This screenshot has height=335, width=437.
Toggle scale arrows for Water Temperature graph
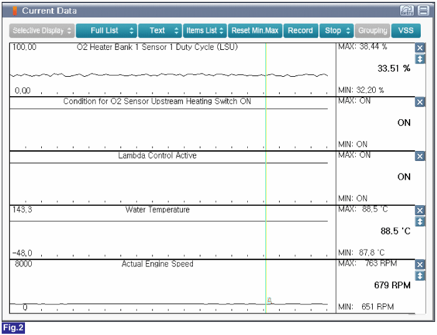(420, 221)
